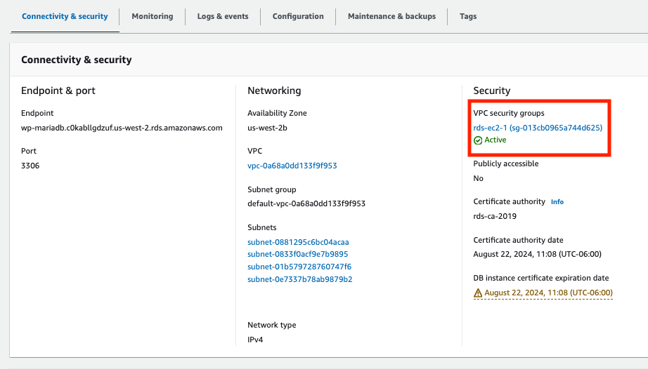Click the Publicly accessible No value

(x=478, y=178)
